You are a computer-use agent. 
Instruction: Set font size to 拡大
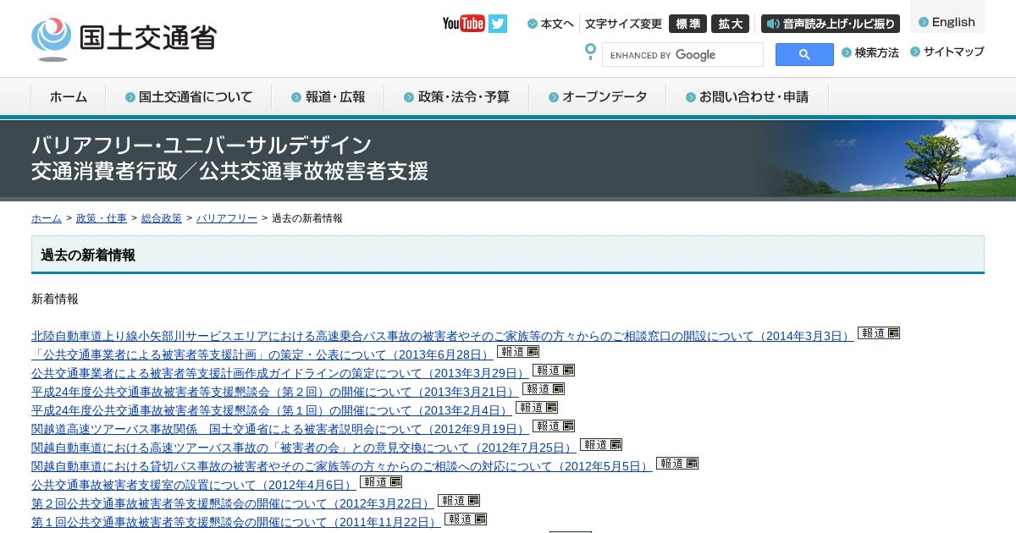pos(730,24)
